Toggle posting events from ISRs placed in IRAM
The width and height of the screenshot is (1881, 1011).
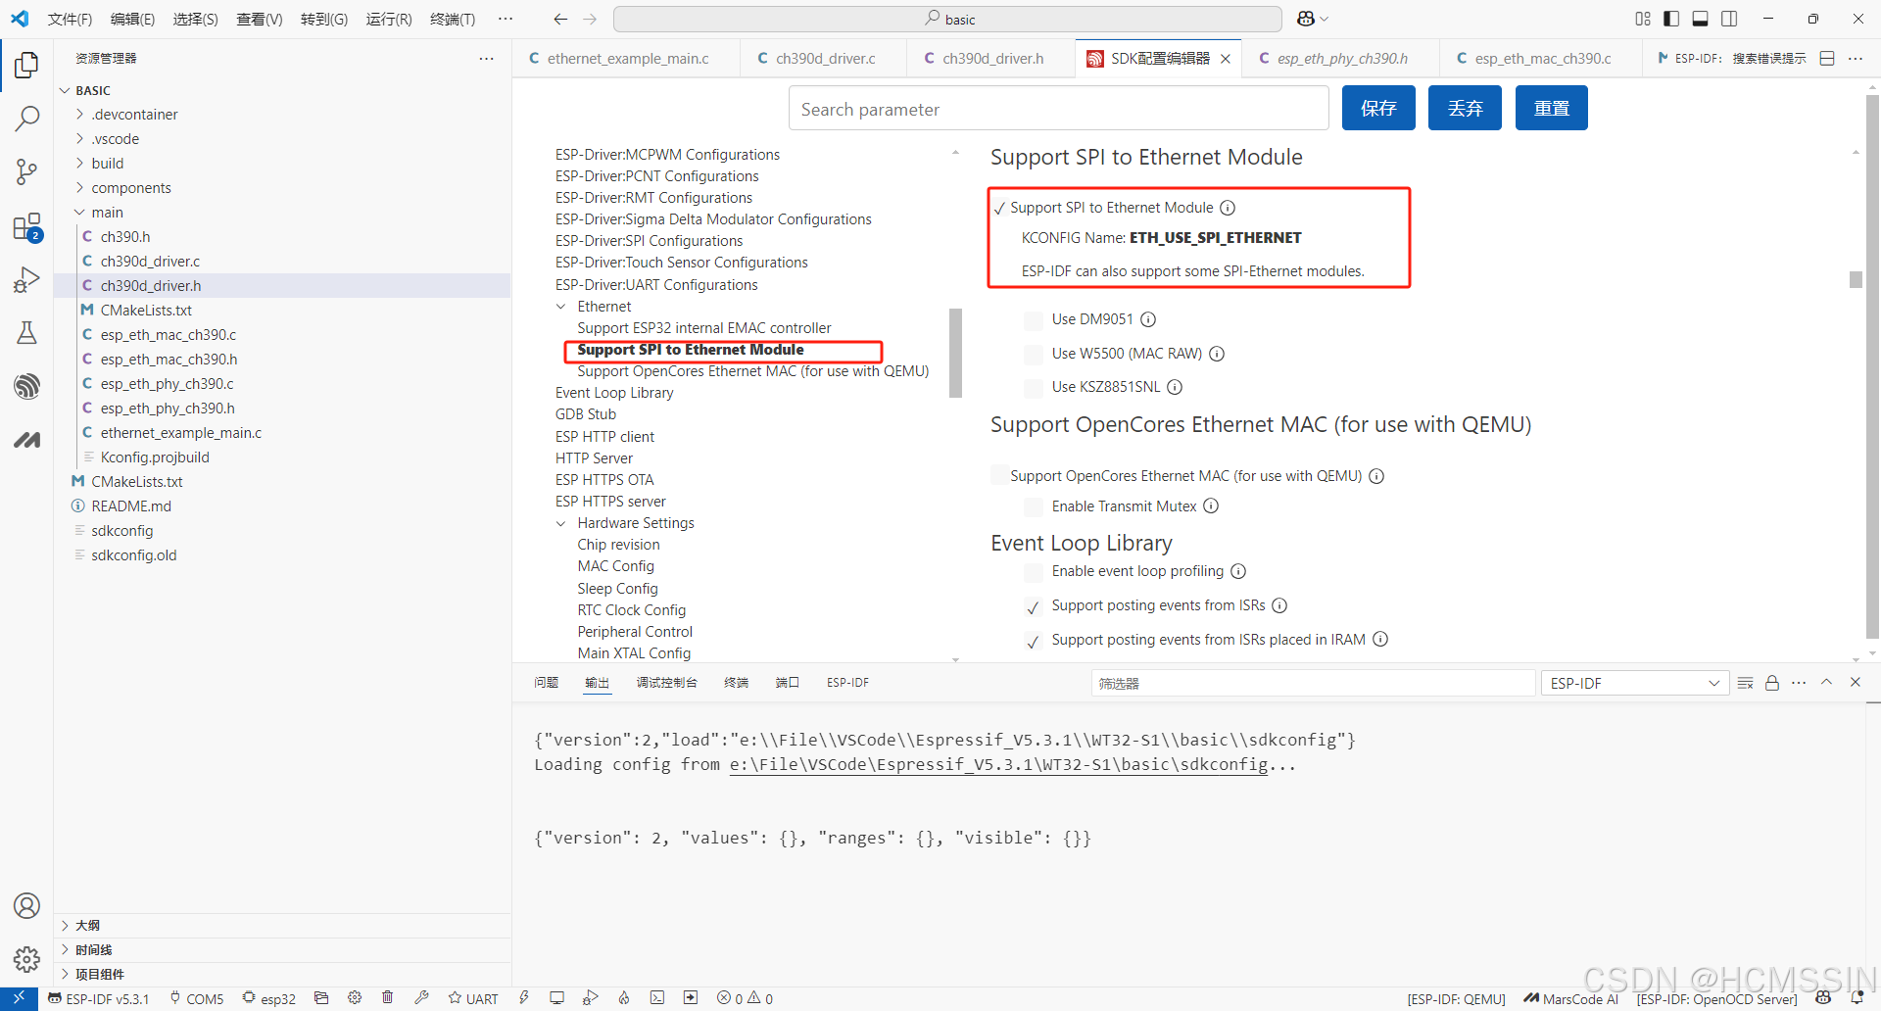tap(1034, 642)
